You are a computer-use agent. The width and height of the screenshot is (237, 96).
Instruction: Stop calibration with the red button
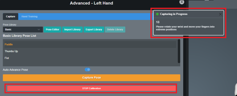pos(91,88)
